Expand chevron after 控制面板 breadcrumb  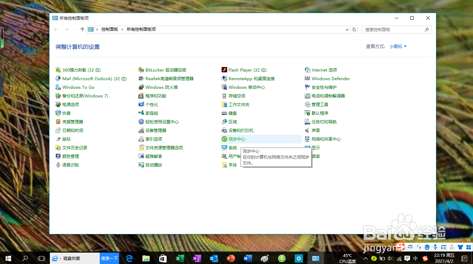pyautogui.click(x=123, y=29)
